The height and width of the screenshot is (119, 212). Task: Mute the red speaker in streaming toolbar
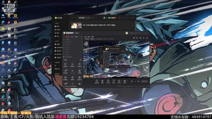pyautogui.click(x=125, y=81)
